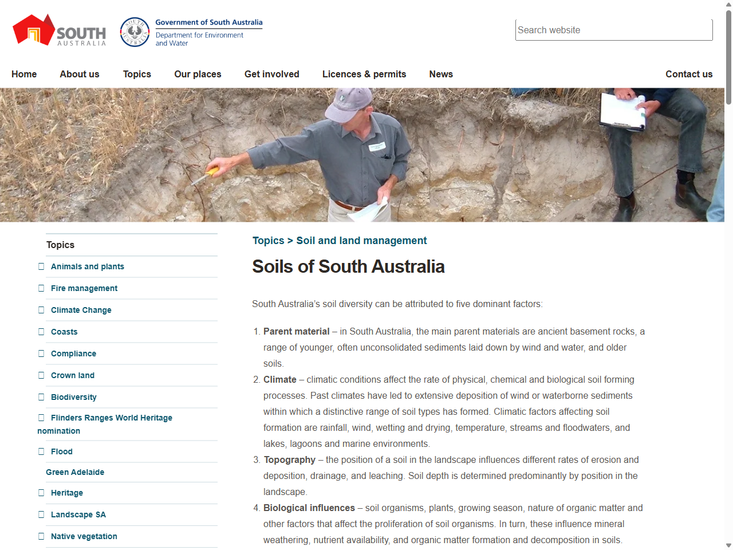Follow the Soil and land management breadcrumb link
733x550 pixels.
click(x=361, y=241)
